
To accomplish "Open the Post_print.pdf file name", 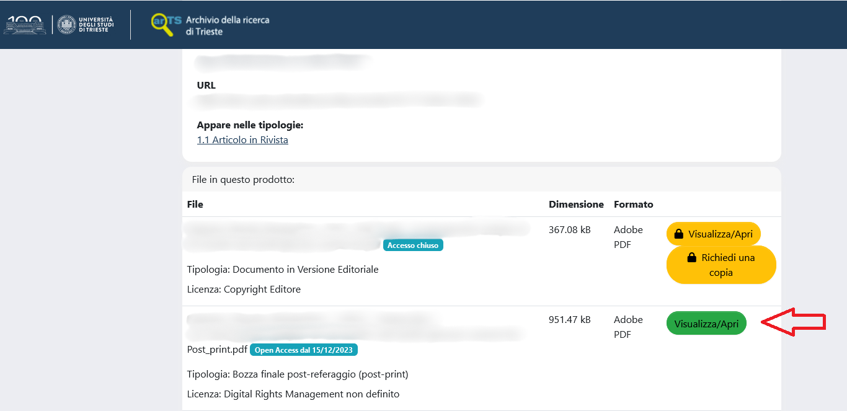I will click(x=217, y=350).
